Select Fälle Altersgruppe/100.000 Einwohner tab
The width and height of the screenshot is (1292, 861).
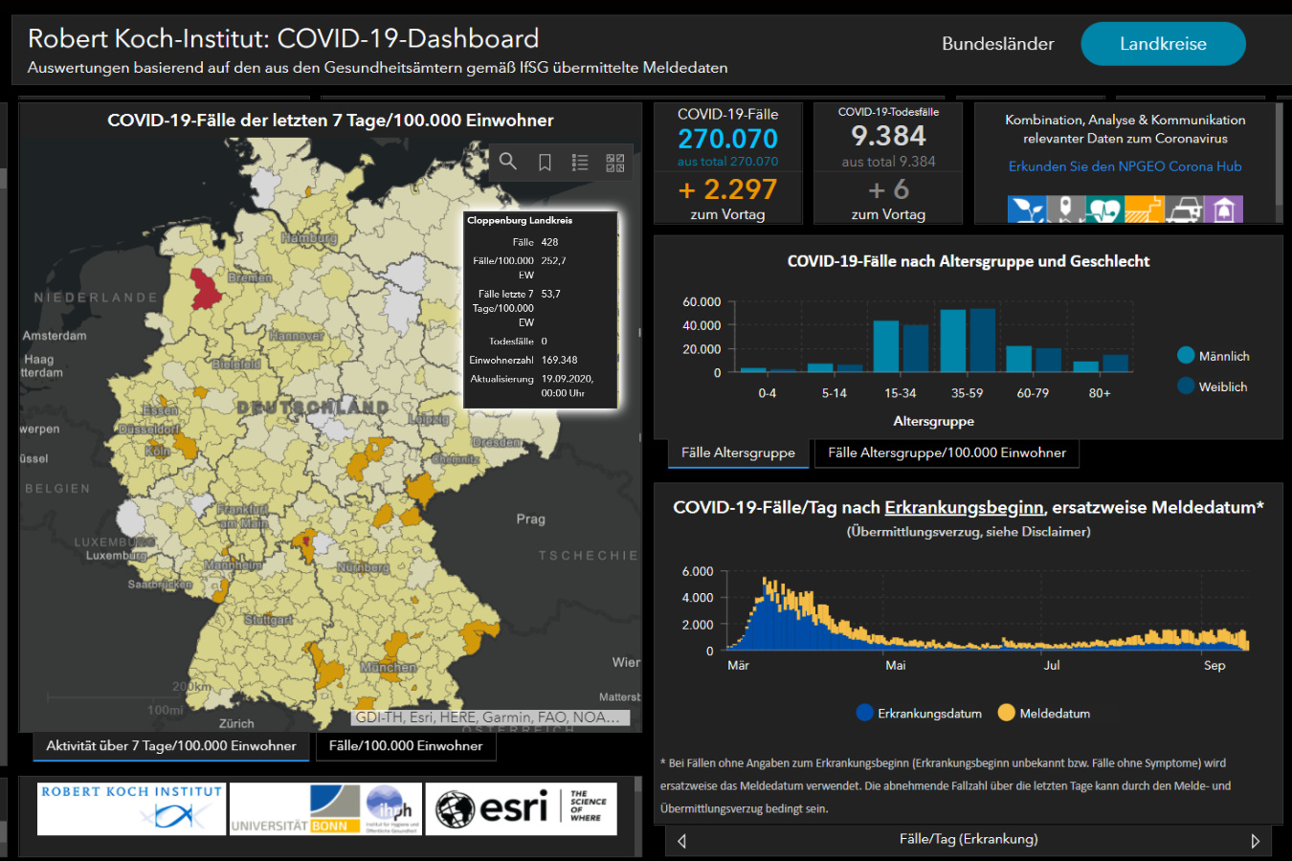click(947, 453)
